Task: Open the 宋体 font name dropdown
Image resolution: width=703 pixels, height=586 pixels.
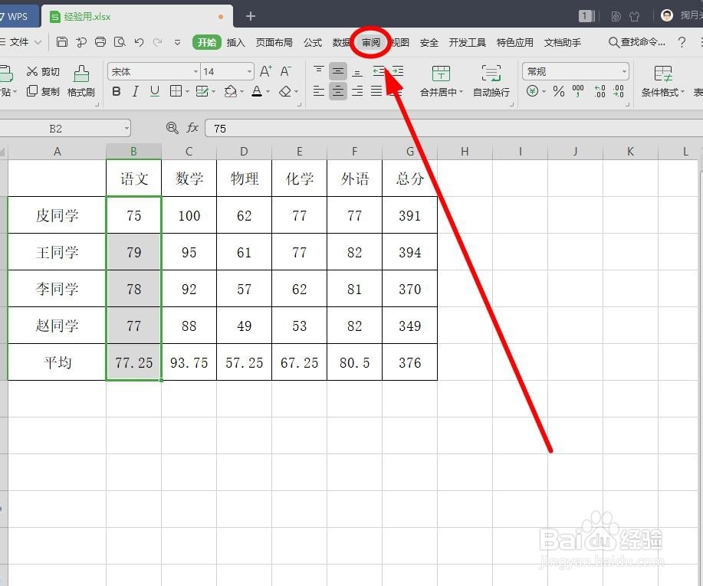Action: click(196, 72)
